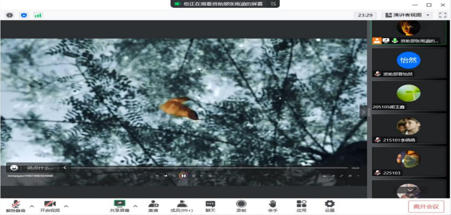Open the screen-sharing banner menu icon
Screen dimensions: 451x215
[x=273, y=4]
